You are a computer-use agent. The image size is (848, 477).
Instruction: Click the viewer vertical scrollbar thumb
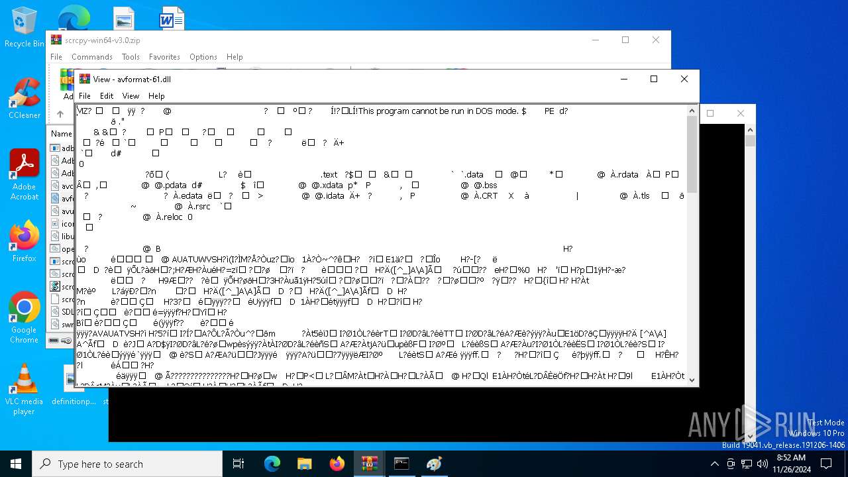[x=692, y=154]
